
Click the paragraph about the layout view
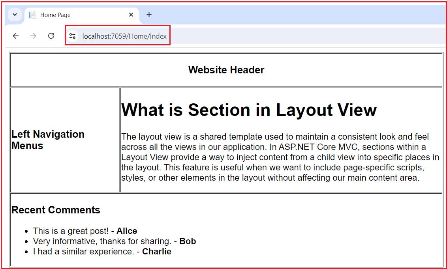pos(280,157)
